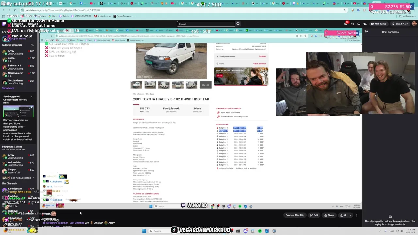This screenshot has height=235, width=418.
Task: Click Show More under Followed Channels
Action: click(8, 88)
